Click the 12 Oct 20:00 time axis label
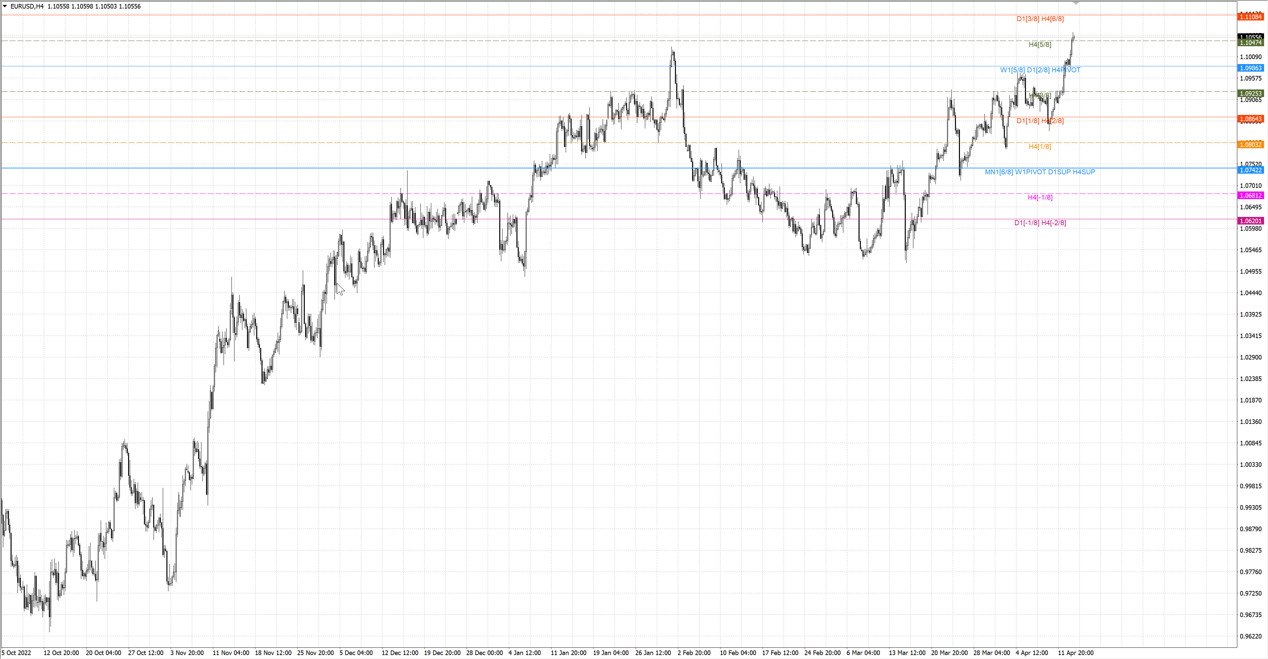Image resolution: width=1268 pixels, height=659 pixels. pyautogui.click(x=61, y=653)
